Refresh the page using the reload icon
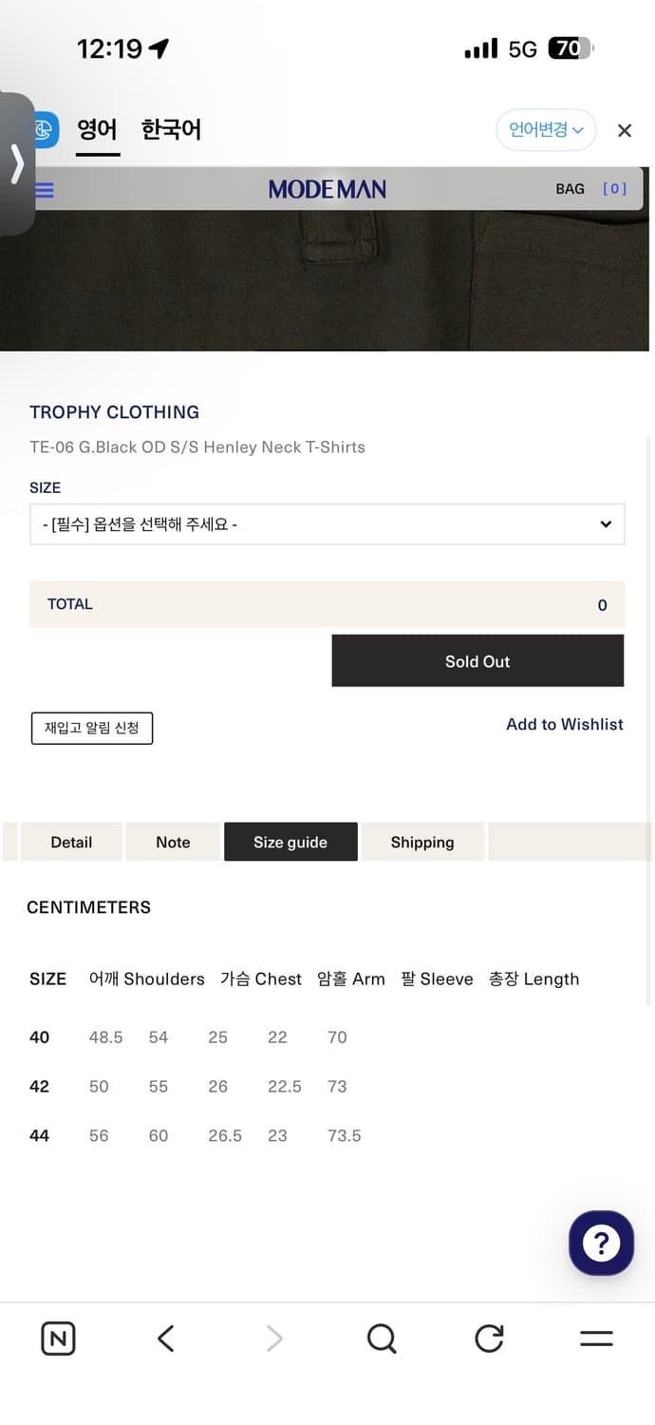The image size is (655, 1425). [x=489, y=1338]
